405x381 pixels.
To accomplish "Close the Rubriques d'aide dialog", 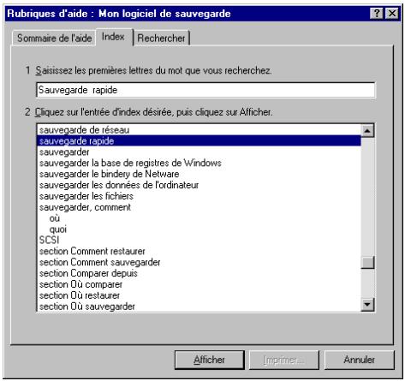I will coord(392,14).
